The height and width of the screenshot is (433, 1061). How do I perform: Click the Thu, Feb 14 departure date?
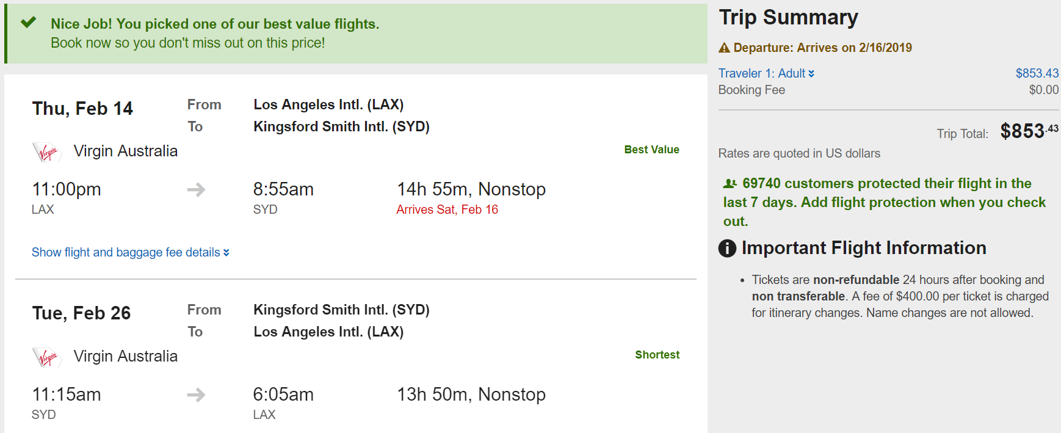pyautogui.click(x=82, y=109)
